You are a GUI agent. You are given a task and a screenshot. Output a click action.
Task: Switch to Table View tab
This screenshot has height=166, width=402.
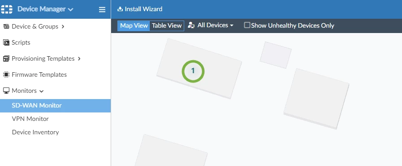[167, 25]
